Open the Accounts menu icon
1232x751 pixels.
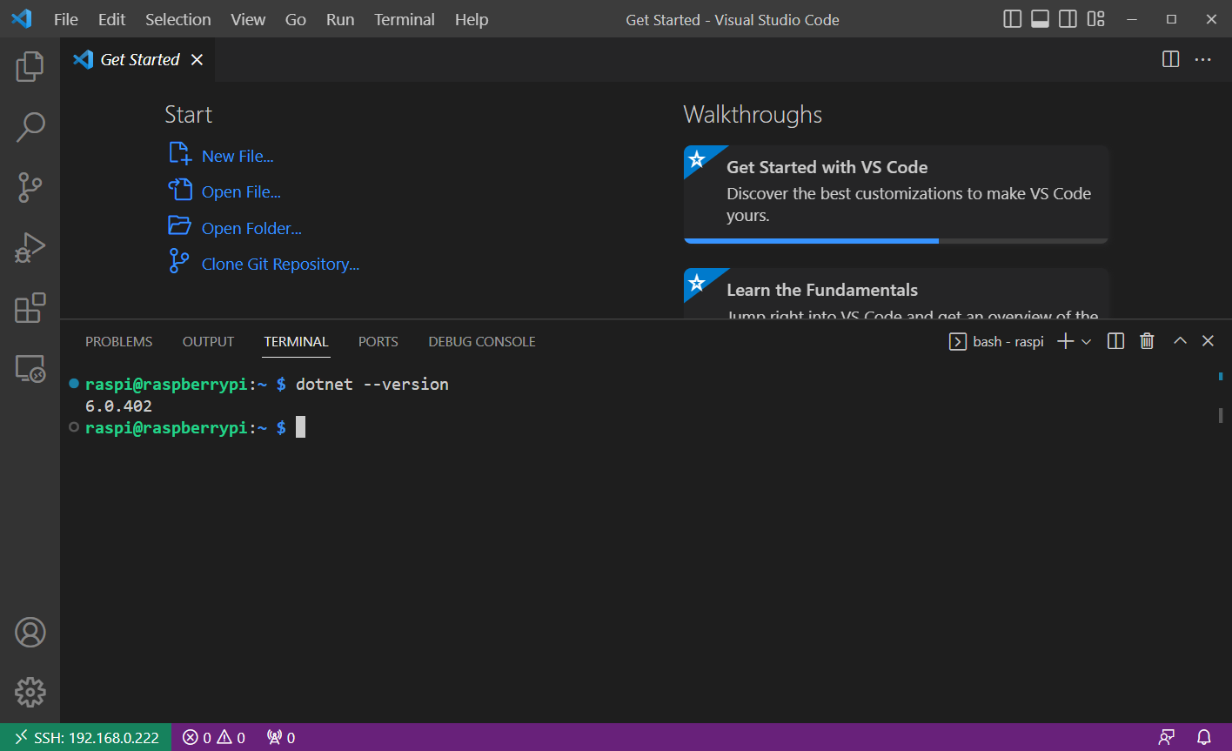click(x=30, y=633)
